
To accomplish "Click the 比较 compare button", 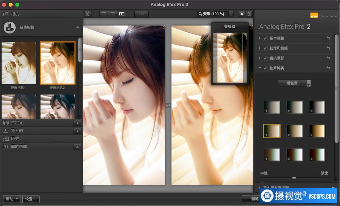I will point(141,14).
